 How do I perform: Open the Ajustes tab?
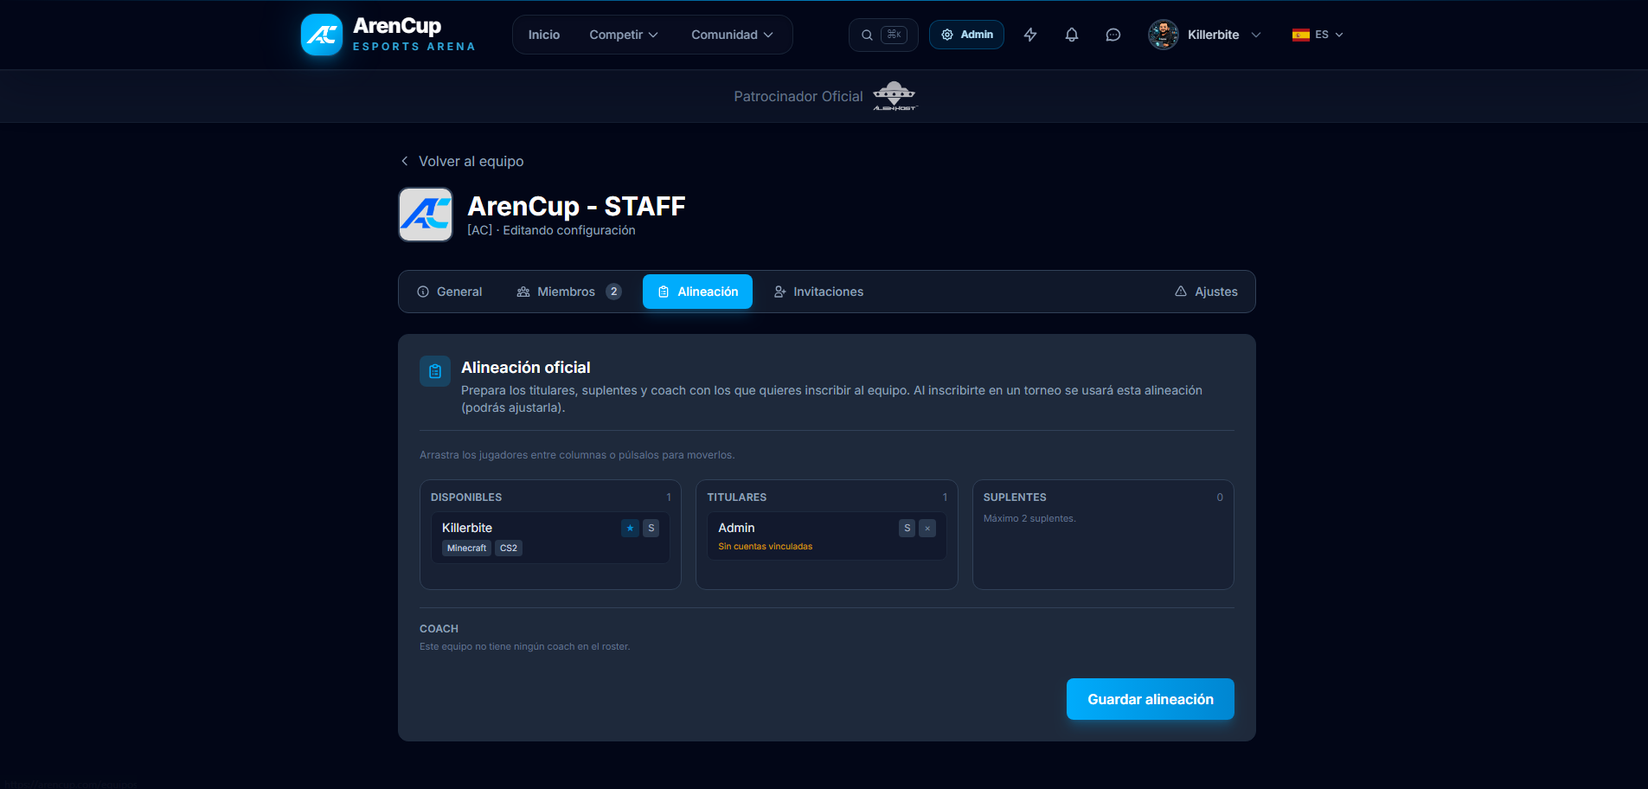tap(1206, 292)
